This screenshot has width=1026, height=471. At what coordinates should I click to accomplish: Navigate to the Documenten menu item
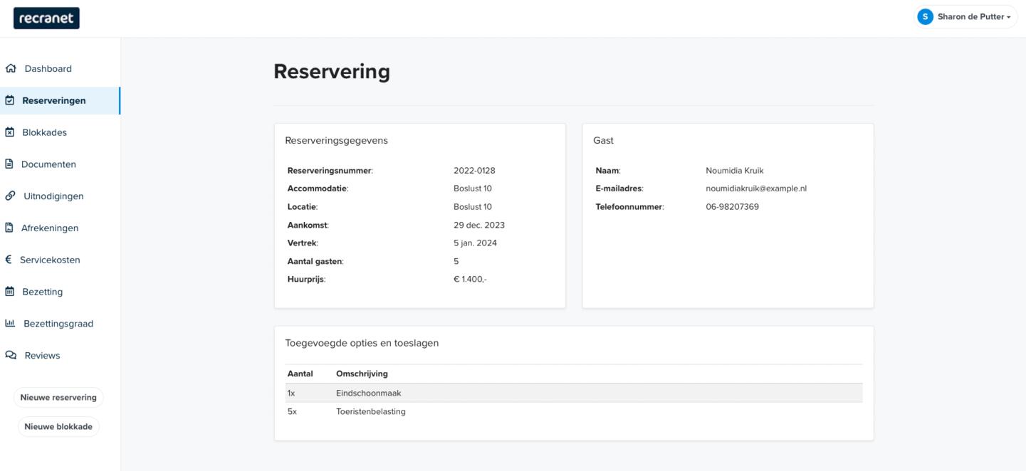click(x=49, y=164)
